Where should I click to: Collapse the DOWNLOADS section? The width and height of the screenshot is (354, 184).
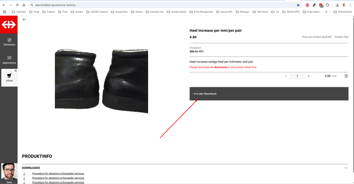coord(346,168)
